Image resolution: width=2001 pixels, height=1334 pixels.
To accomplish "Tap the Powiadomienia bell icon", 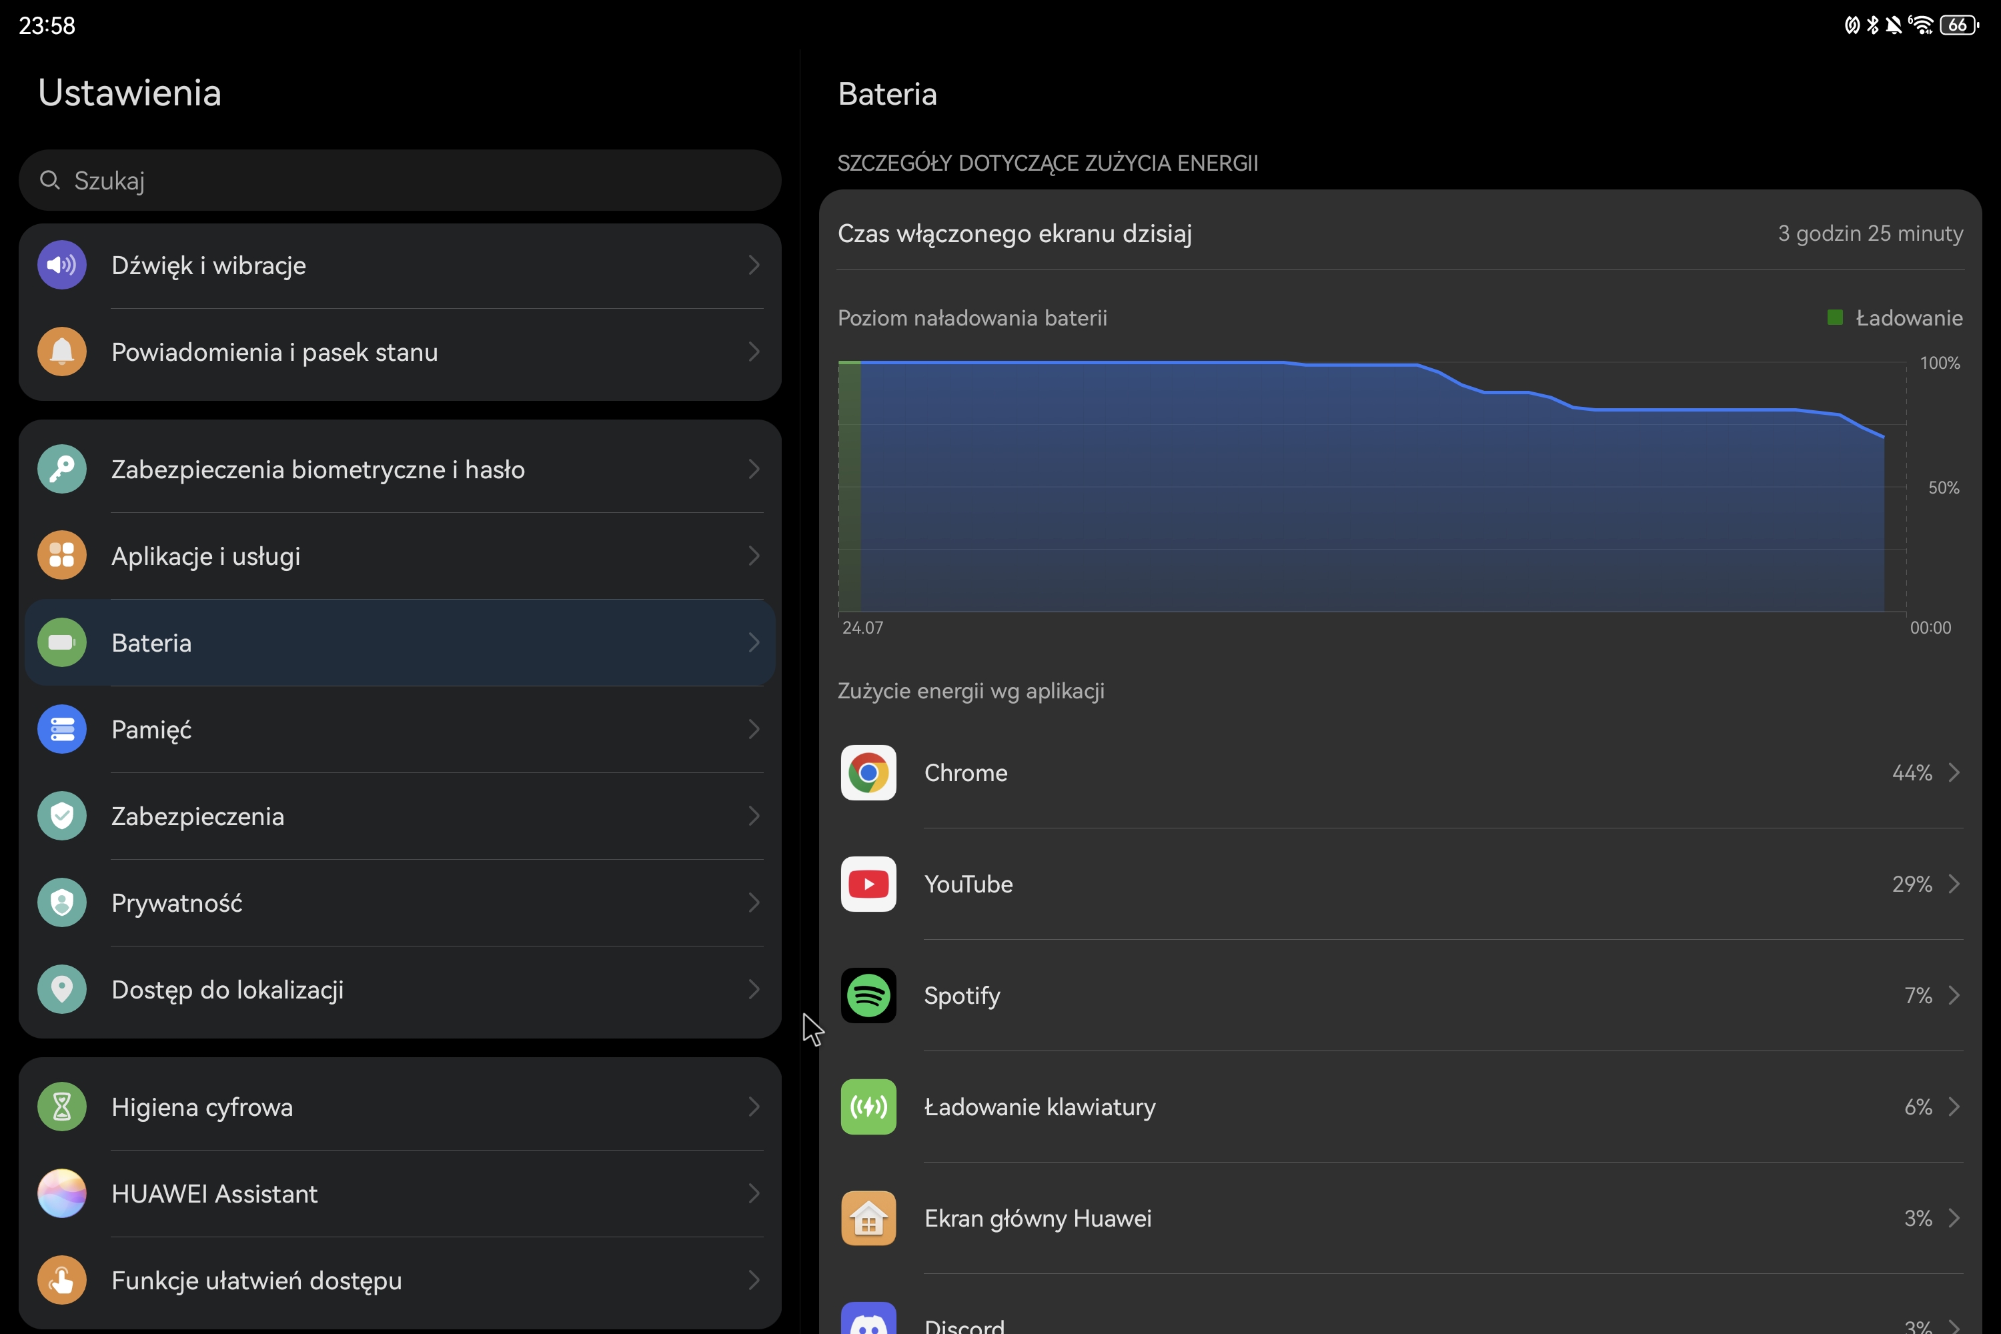I will point(62,352).
